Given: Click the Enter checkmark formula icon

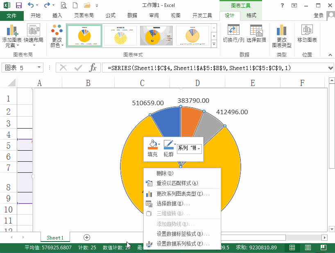Looking at the screenshot, I should click(78, 68).
